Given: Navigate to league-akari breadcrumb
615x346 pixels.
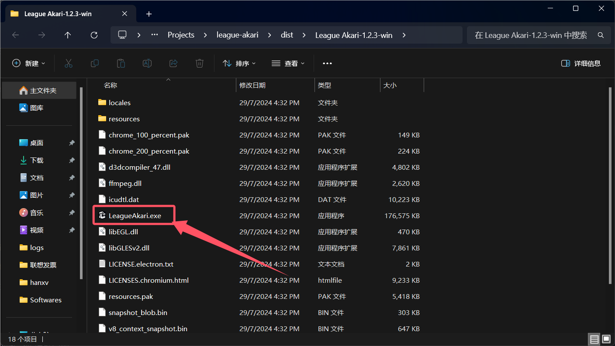Looking at the screenshot, I should click(x=237, y=35).
